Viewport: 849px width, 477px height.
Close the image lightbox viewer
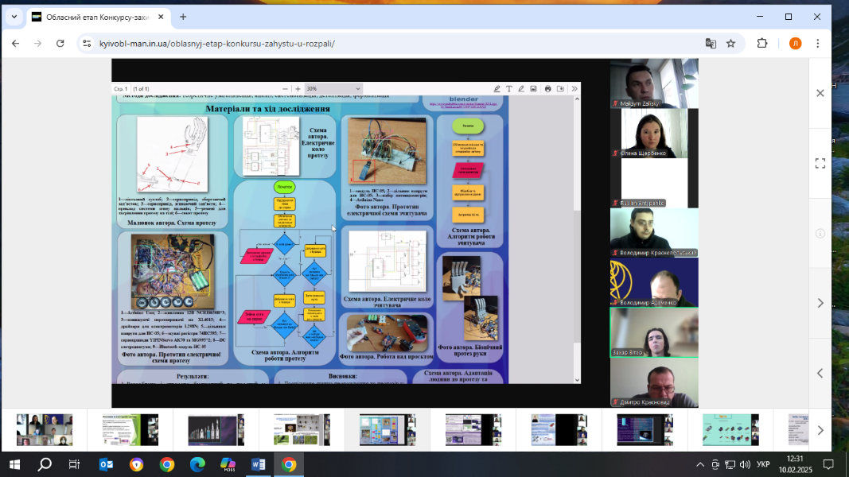[x=820, y=93]
